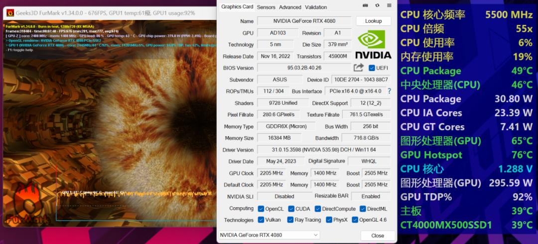Toggle the DirectCompute checkbox

318,208
